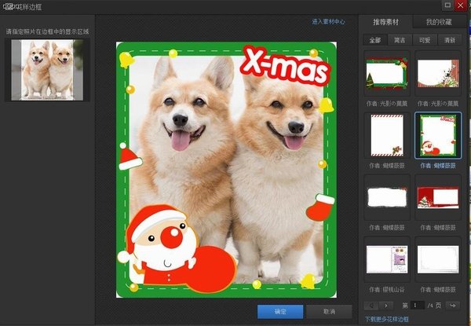Close the 花样边框 dialog window

click(461, 5)
